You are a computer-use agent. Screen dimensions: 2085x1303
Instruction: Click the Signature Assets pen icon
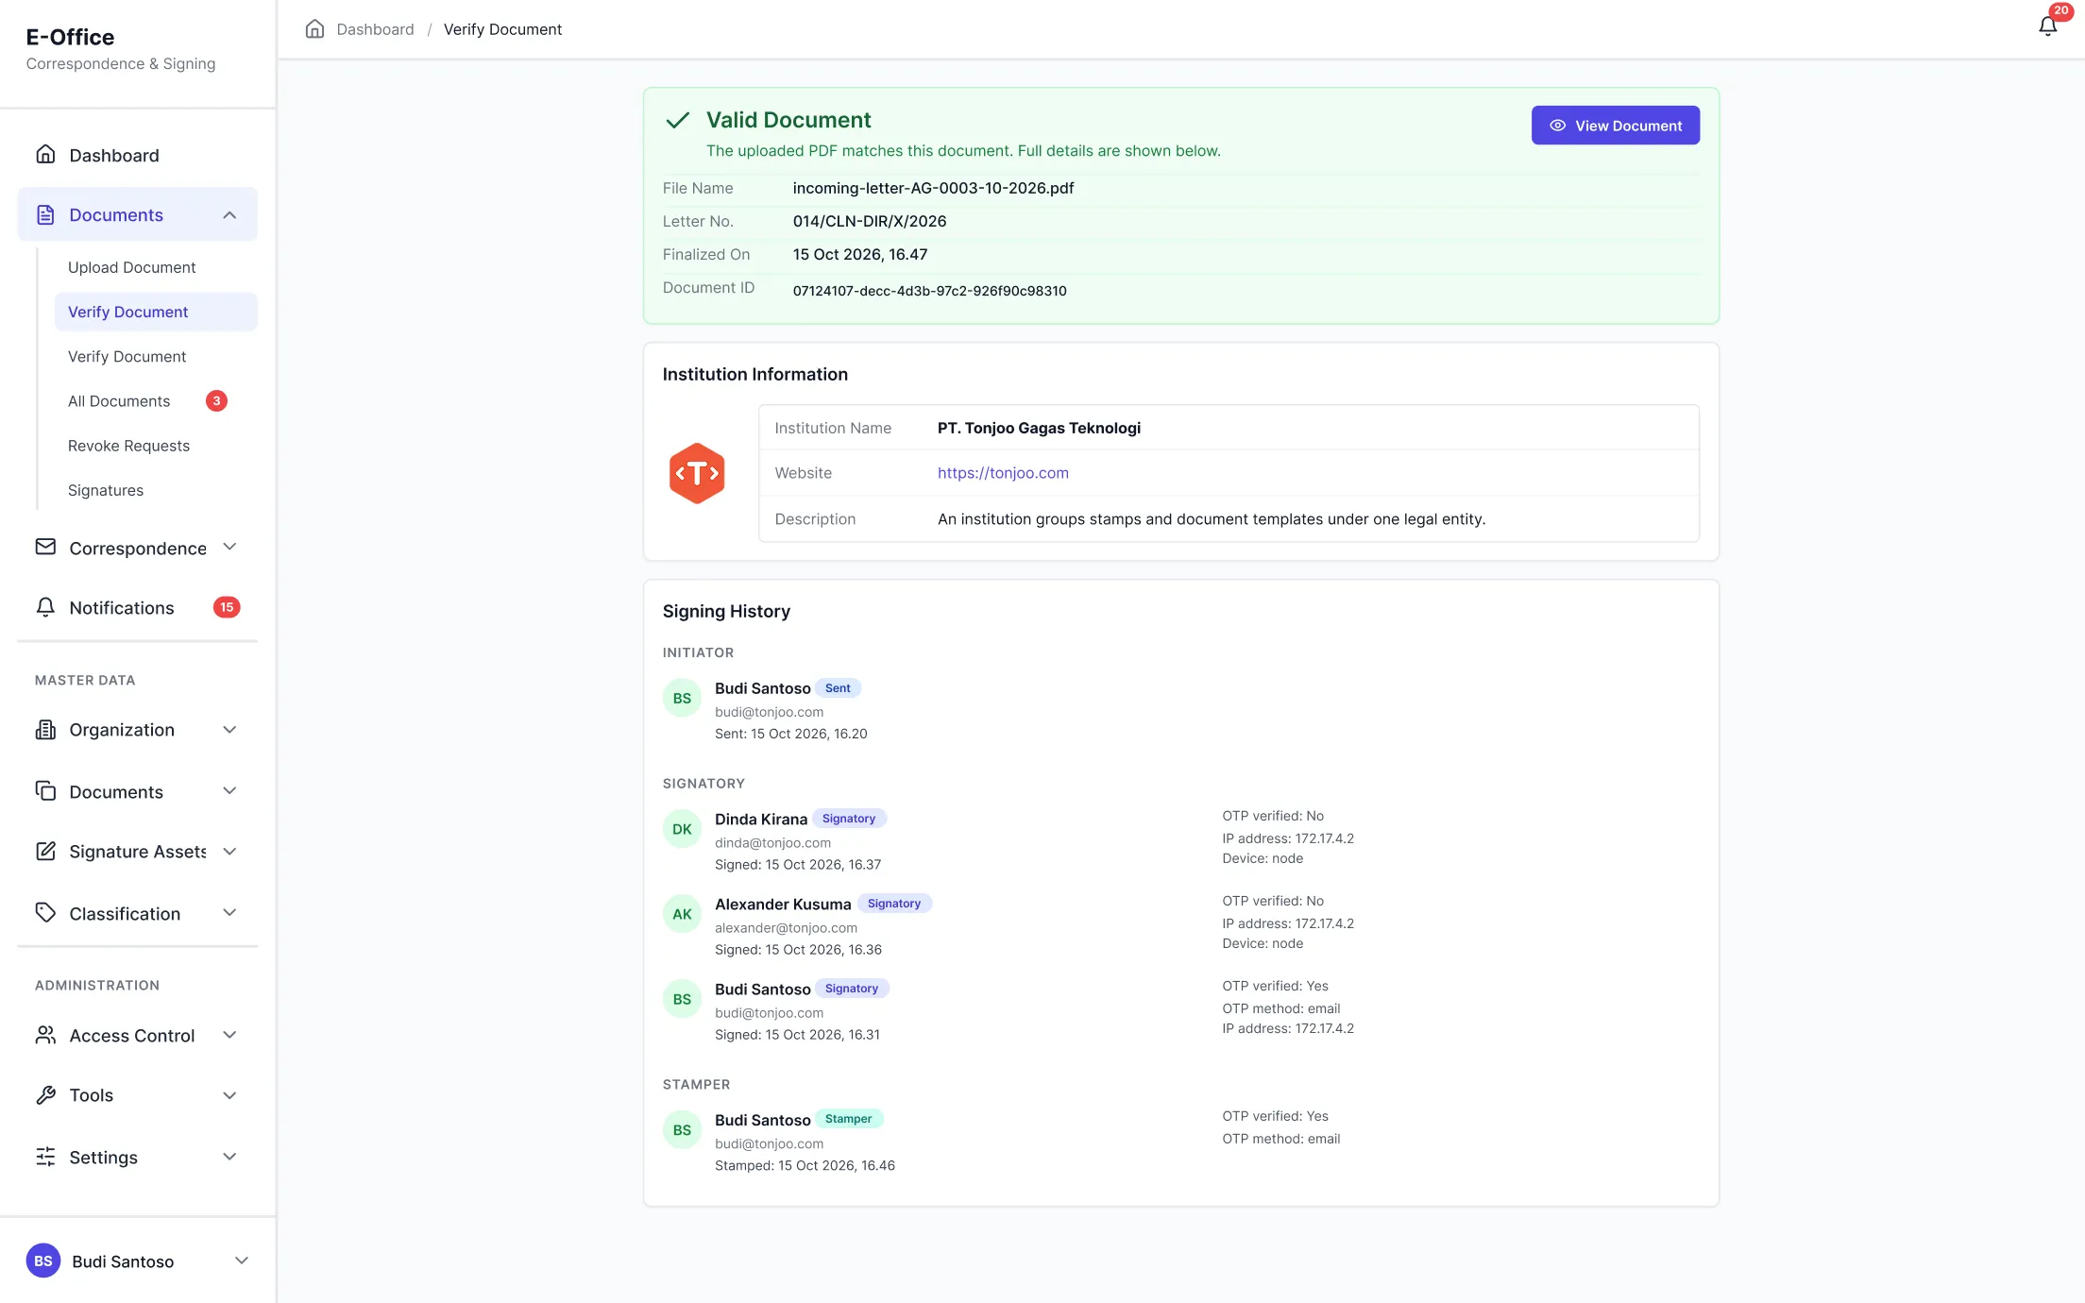point(45,851)
